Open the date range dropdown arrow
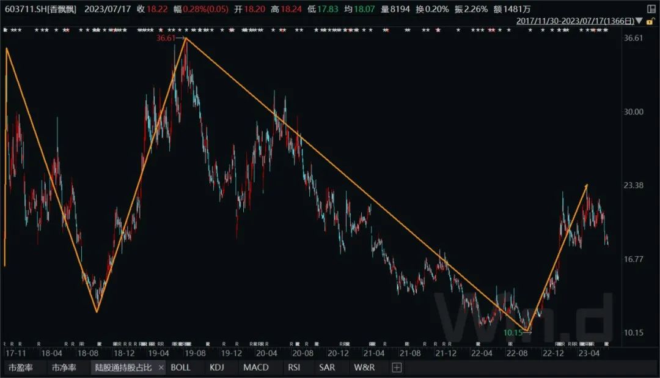 639,20
